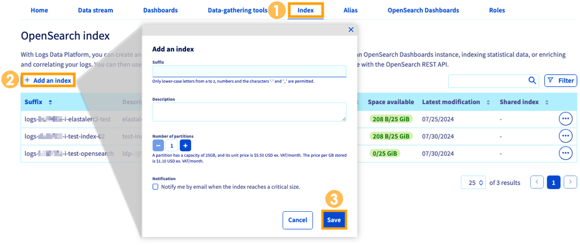Increase the number of partitions
This screenshot has width=580, height=245.
tap(185, 145)
